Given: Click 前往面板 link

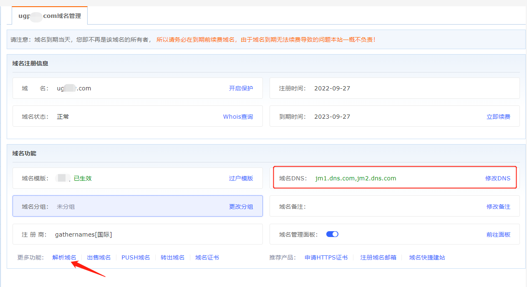Looking at the screenshot, I should [x=498, y=235].
